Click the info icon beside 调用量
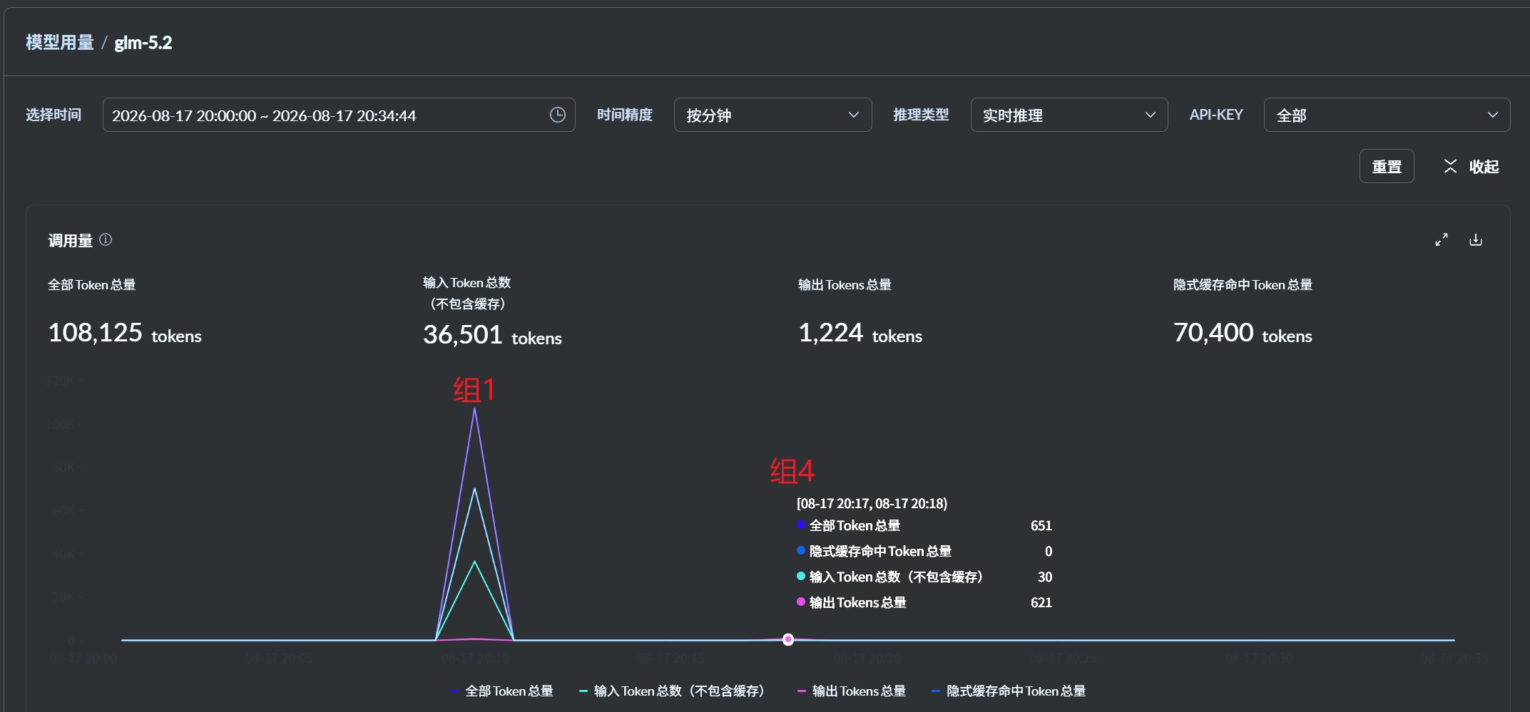Viewport: 1530px width, 712px height. [106, 239]
